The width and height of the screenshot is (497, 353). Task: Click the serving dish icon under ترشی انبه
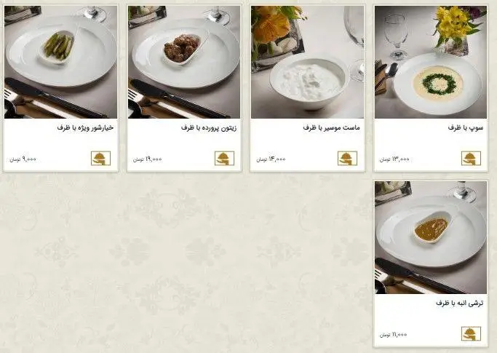(x=471, y=333)
